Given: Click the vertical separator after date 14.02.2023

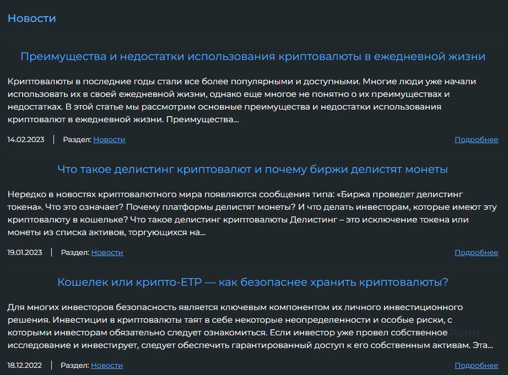Looking at the screenshot, I should tap(53, 140).
